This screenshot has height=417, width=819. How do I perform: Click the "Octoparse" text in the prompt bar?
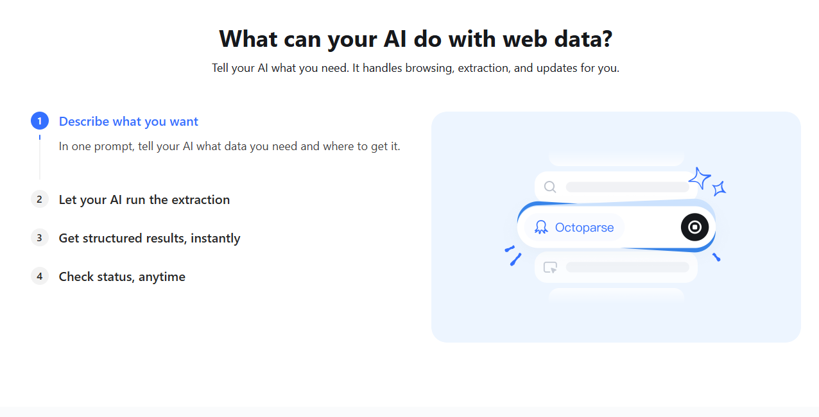[x=584, y=227]
